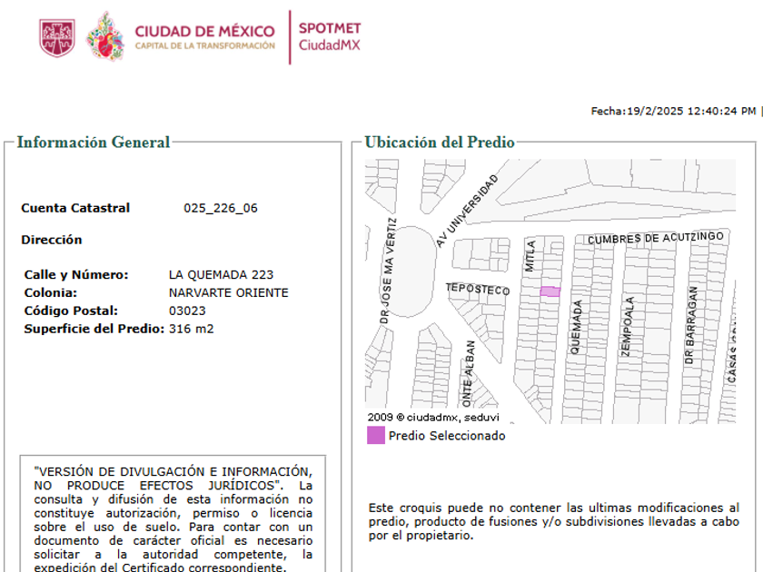
Task: Click the DR BARRAGAN street label on map
Action: tap(691, 325)
